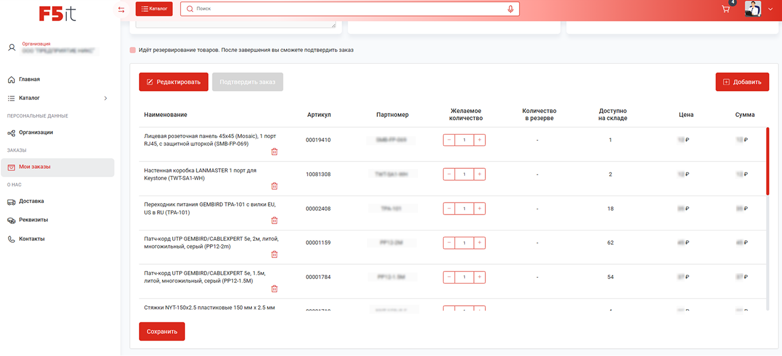Viewport: 782px width, 356px height.
Task: Increase quantity of Mosaic faceplate panel
Action: tap(480, 140)
